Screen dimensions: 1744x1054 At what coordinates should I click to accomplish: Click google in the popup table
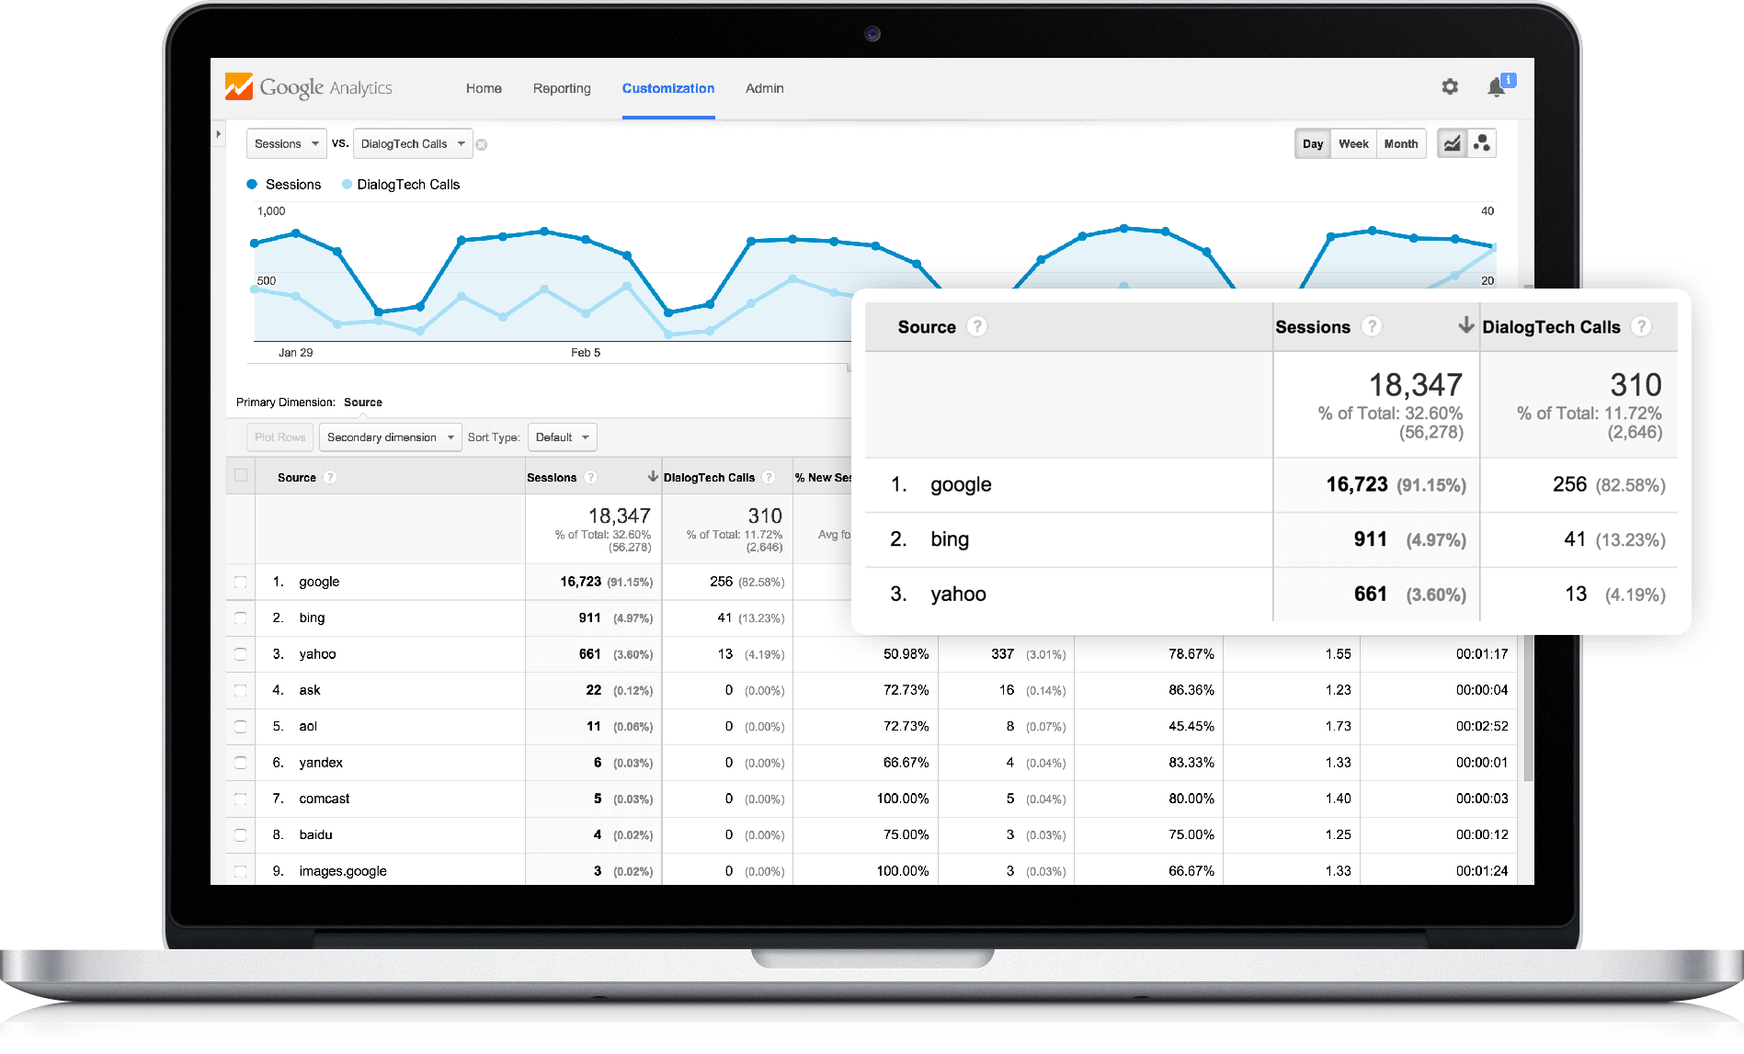(961, 484)
